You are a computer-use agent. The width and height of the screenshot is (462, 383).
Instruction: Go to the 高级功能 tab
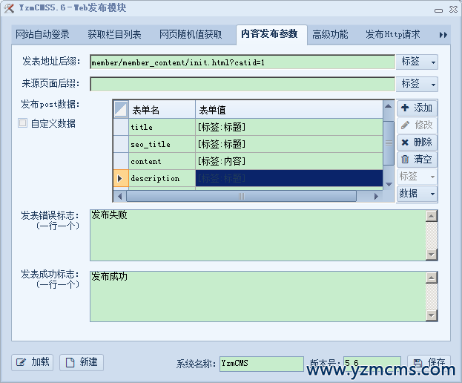[x=330, y=34]
